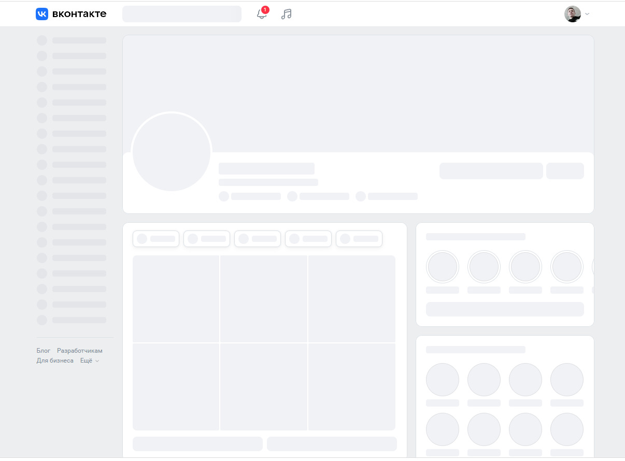
Task: Expand the Ещё footer menu
Action: click(x=89, y=361)
